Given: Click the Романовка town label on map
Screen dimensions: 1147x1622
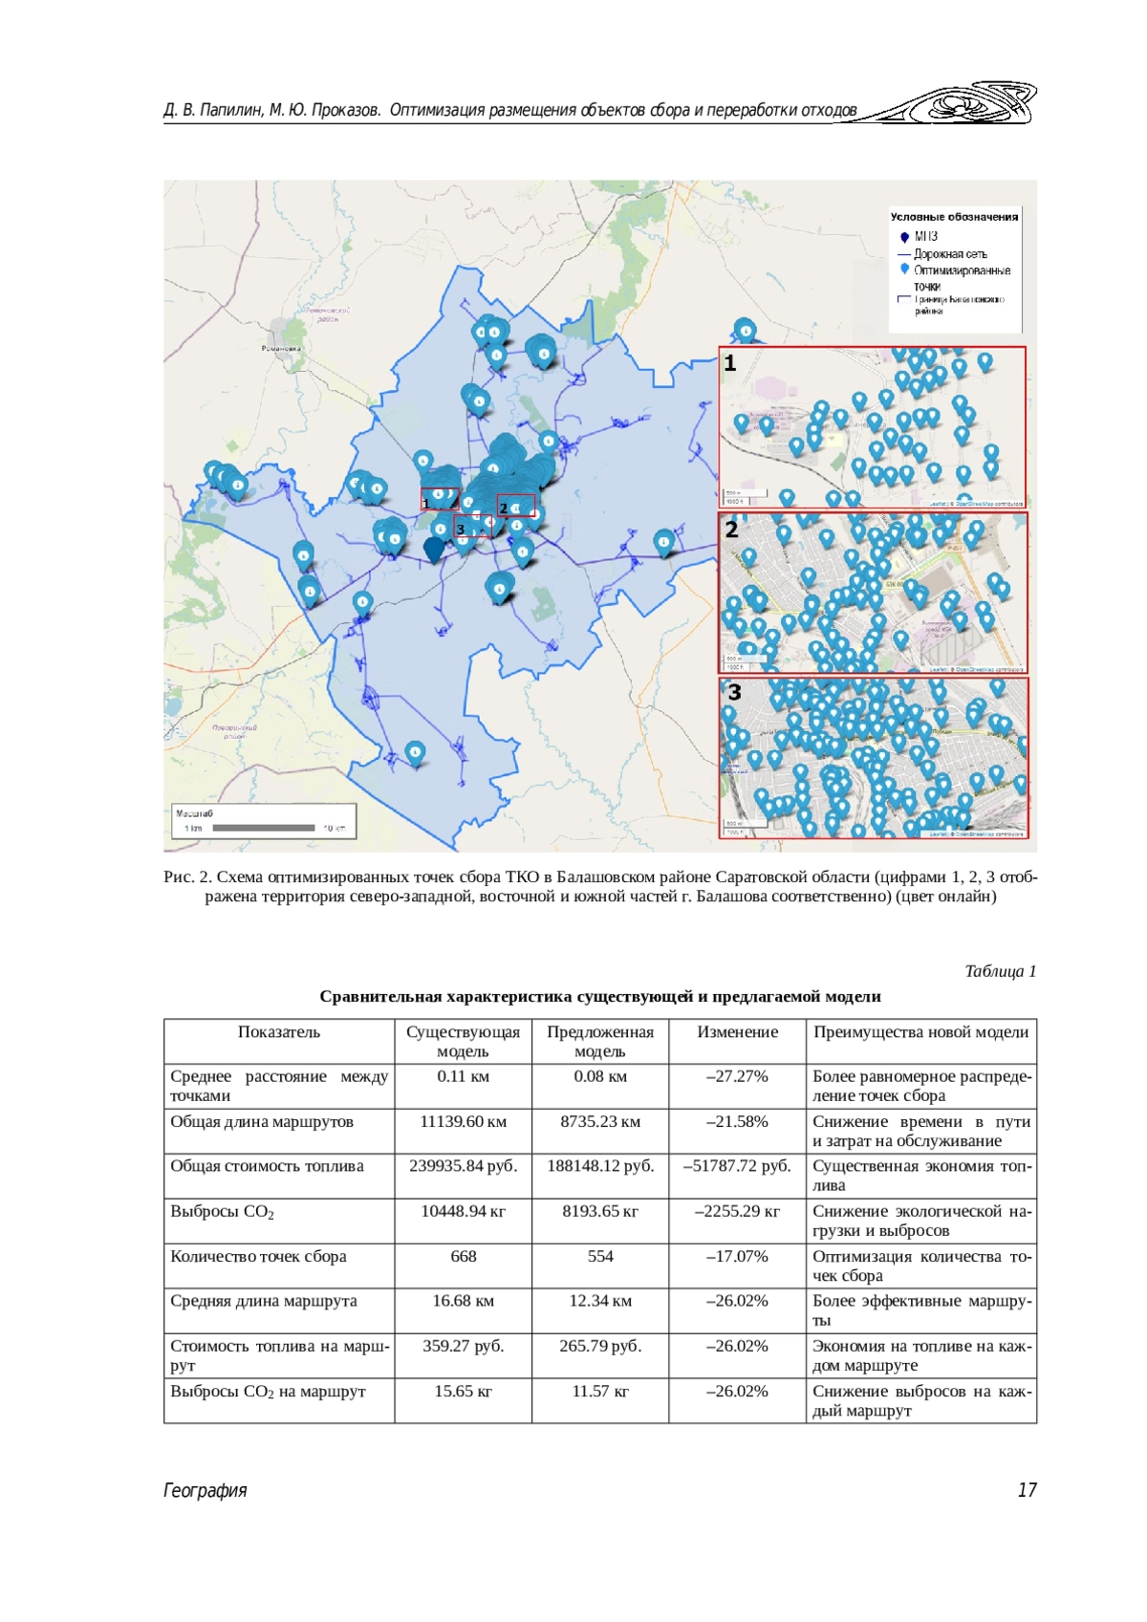Looking at the screenshot, I should tap(280, 349).
